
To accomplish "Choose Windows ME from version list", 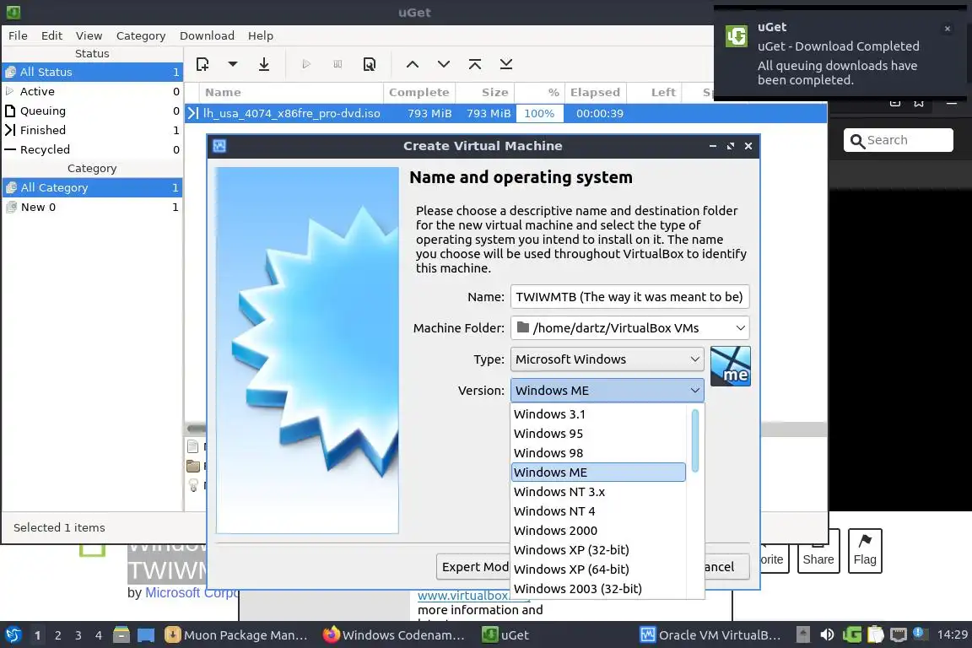I will point(599,472).
